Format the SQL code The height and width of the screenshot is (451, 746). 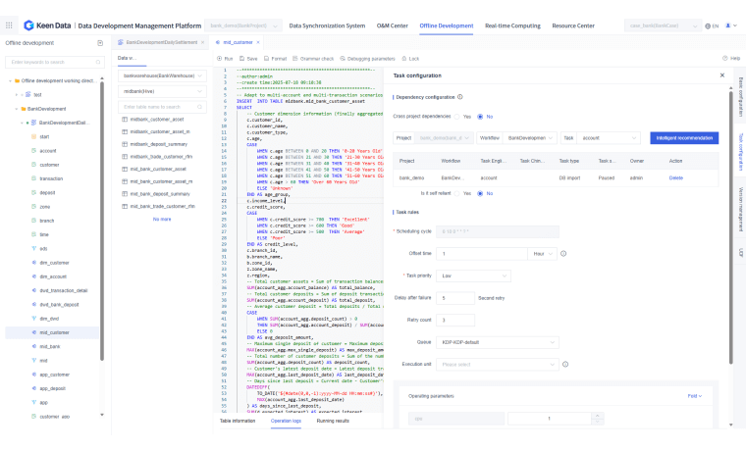[x=276, y=59]
